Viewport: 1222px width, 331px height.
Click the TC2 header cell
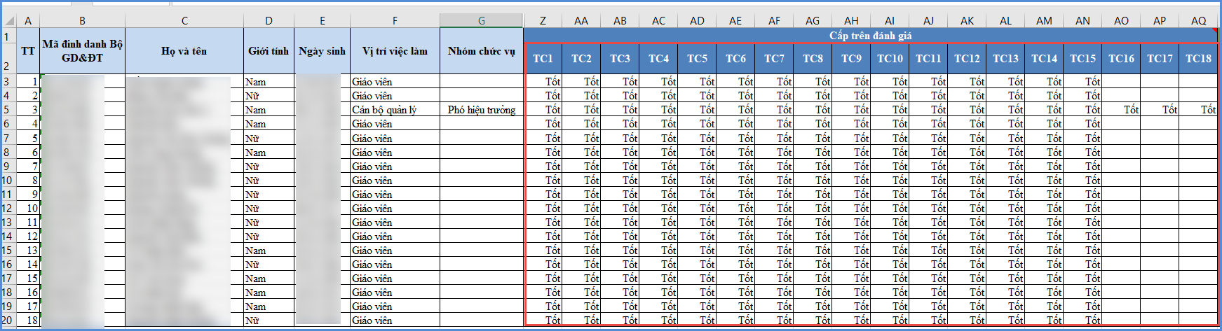click(581, 59)
